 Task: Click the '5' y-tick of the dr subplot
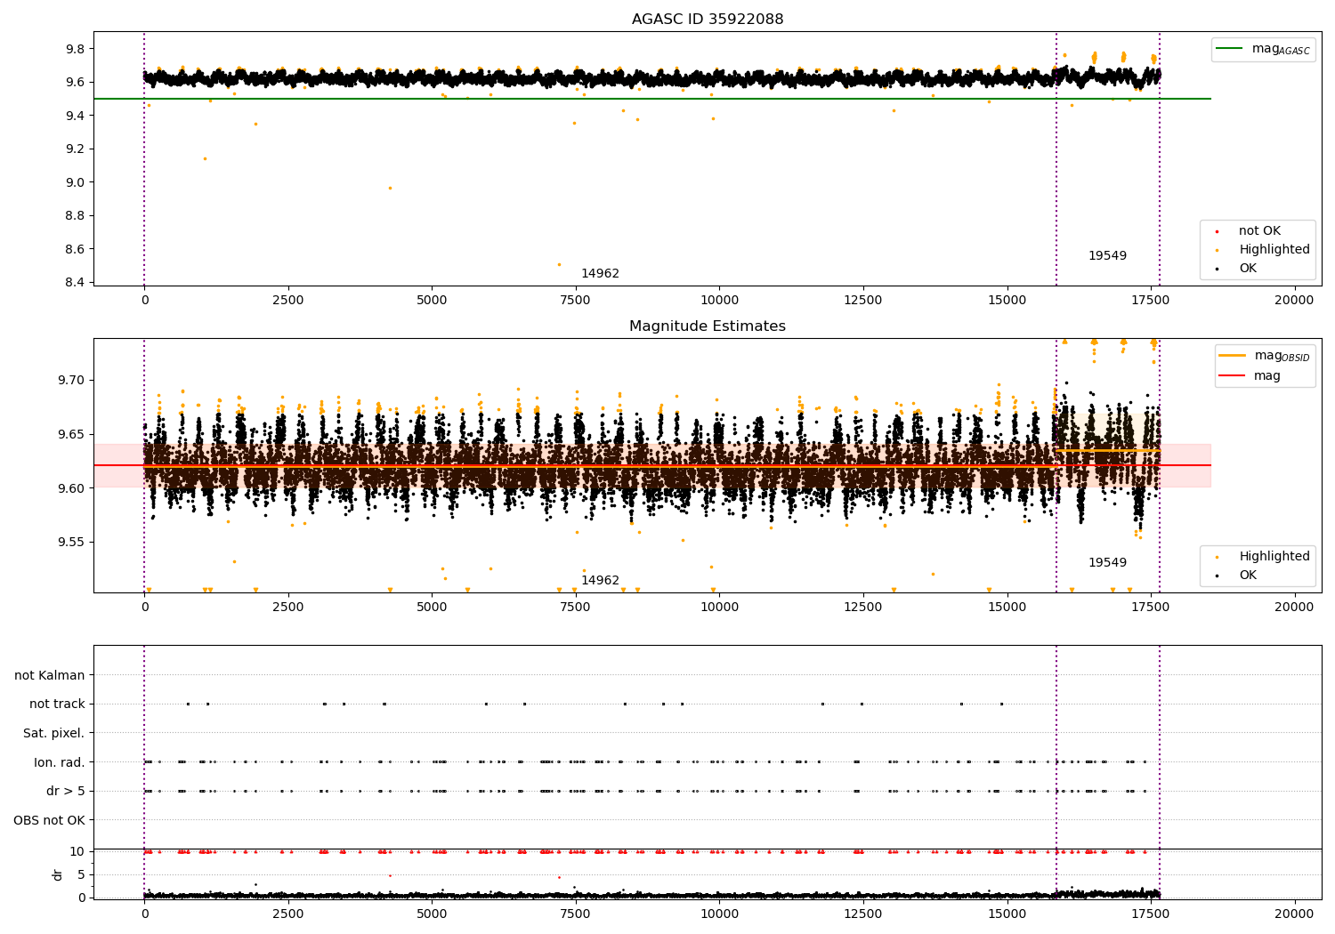click(82, 874)
